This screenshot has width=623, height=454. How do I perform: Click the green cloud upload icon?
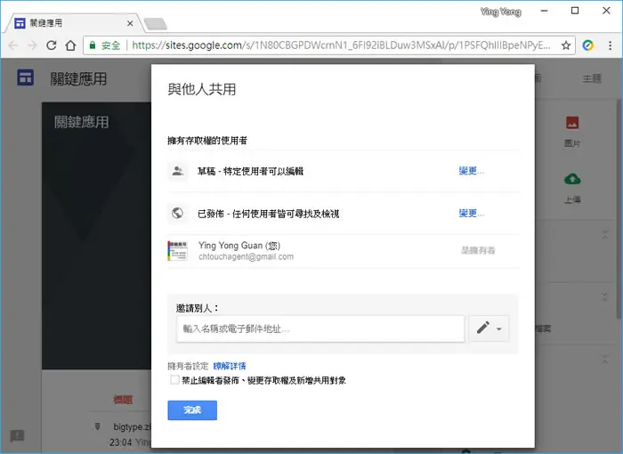572,179
